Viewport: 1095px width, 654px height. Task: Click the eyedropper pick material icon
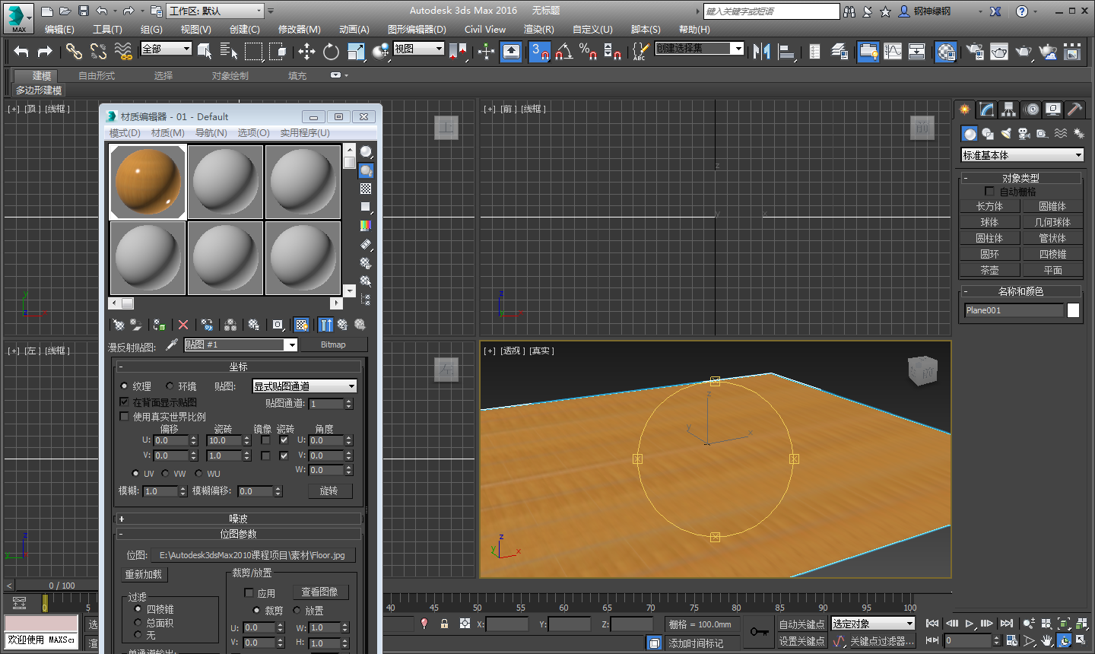point(172,344)
